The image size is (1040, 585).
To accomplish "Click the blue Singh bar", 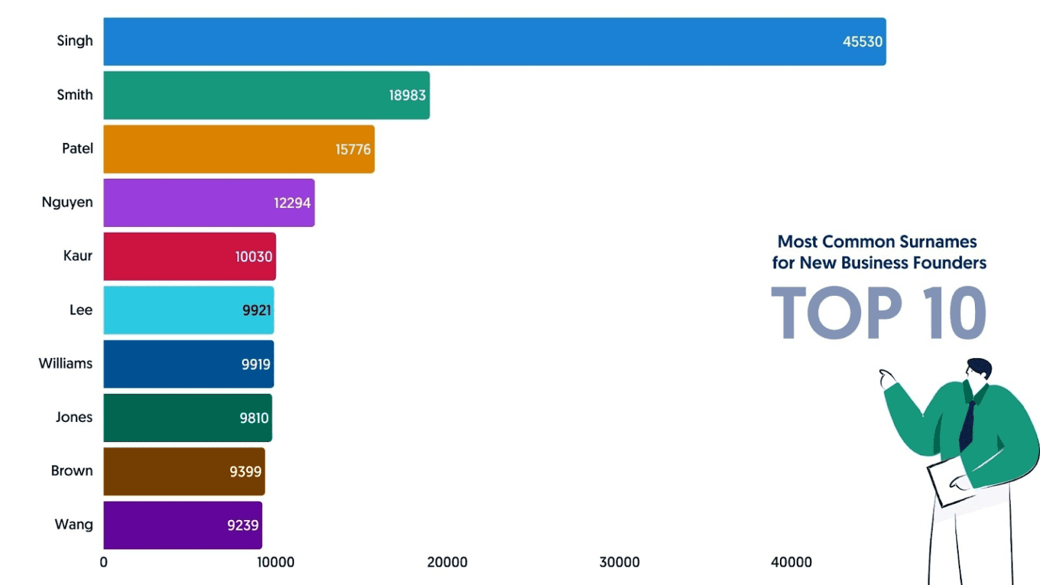I will [x=494, y=41].
